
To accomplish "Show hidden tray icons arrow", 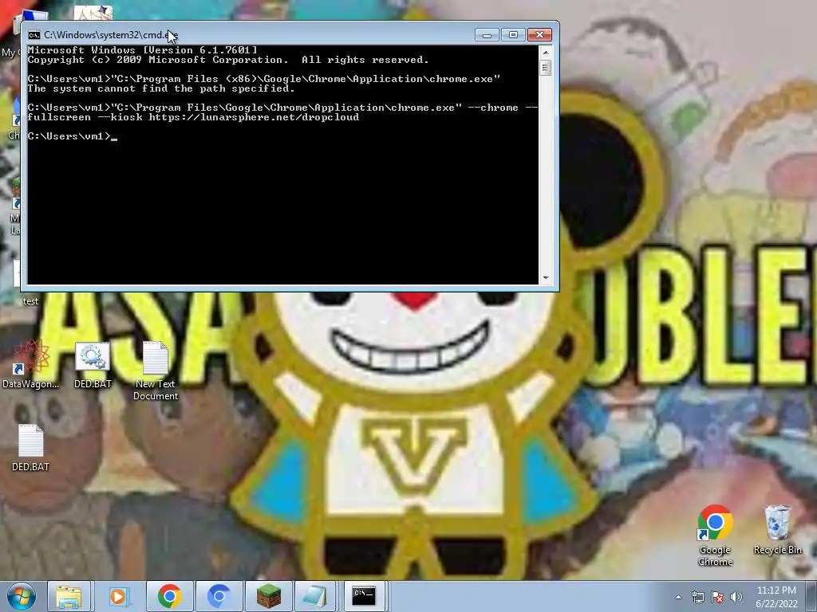I will 678,597.
